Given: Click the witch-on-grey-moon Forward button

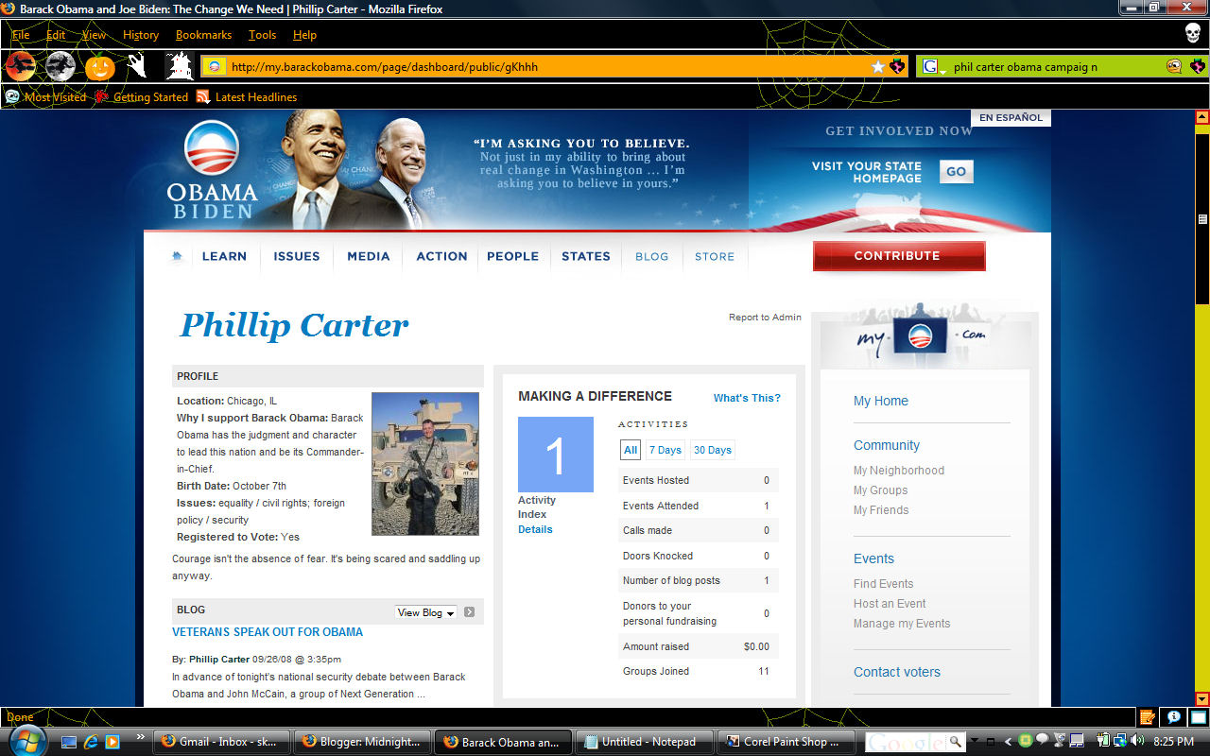Looking at the screenshot, I should point(60,66).
